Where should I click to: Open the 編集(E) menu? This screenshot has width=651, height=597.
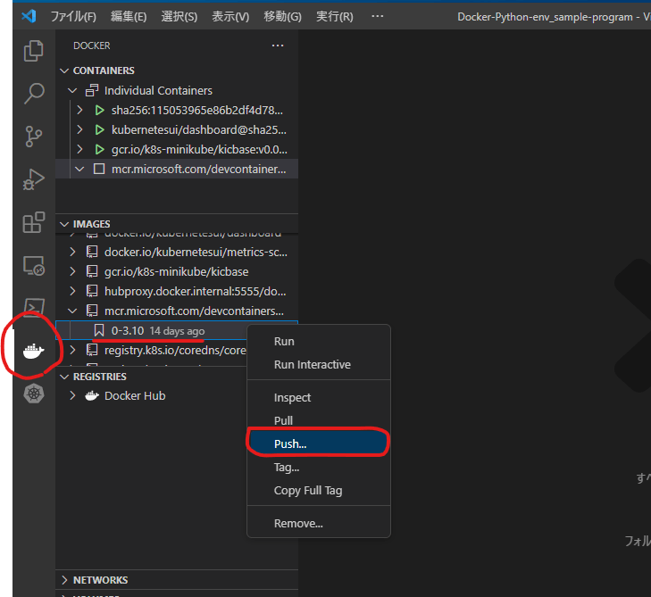tap(129, 17)
